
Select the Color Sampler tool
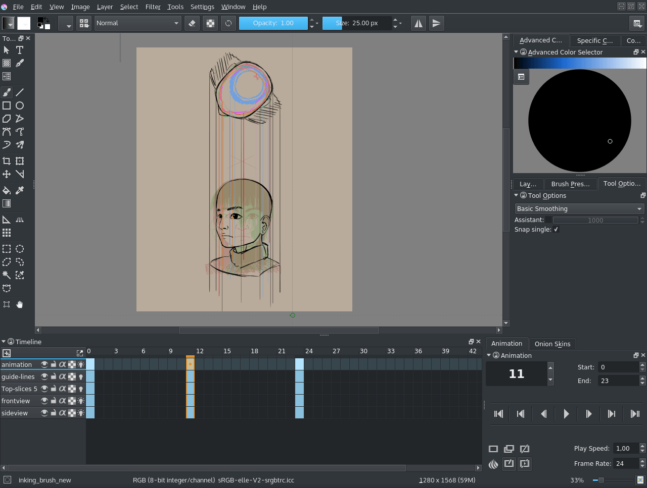click(19, 190)
